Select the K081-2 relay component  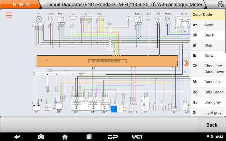point(138,20)
